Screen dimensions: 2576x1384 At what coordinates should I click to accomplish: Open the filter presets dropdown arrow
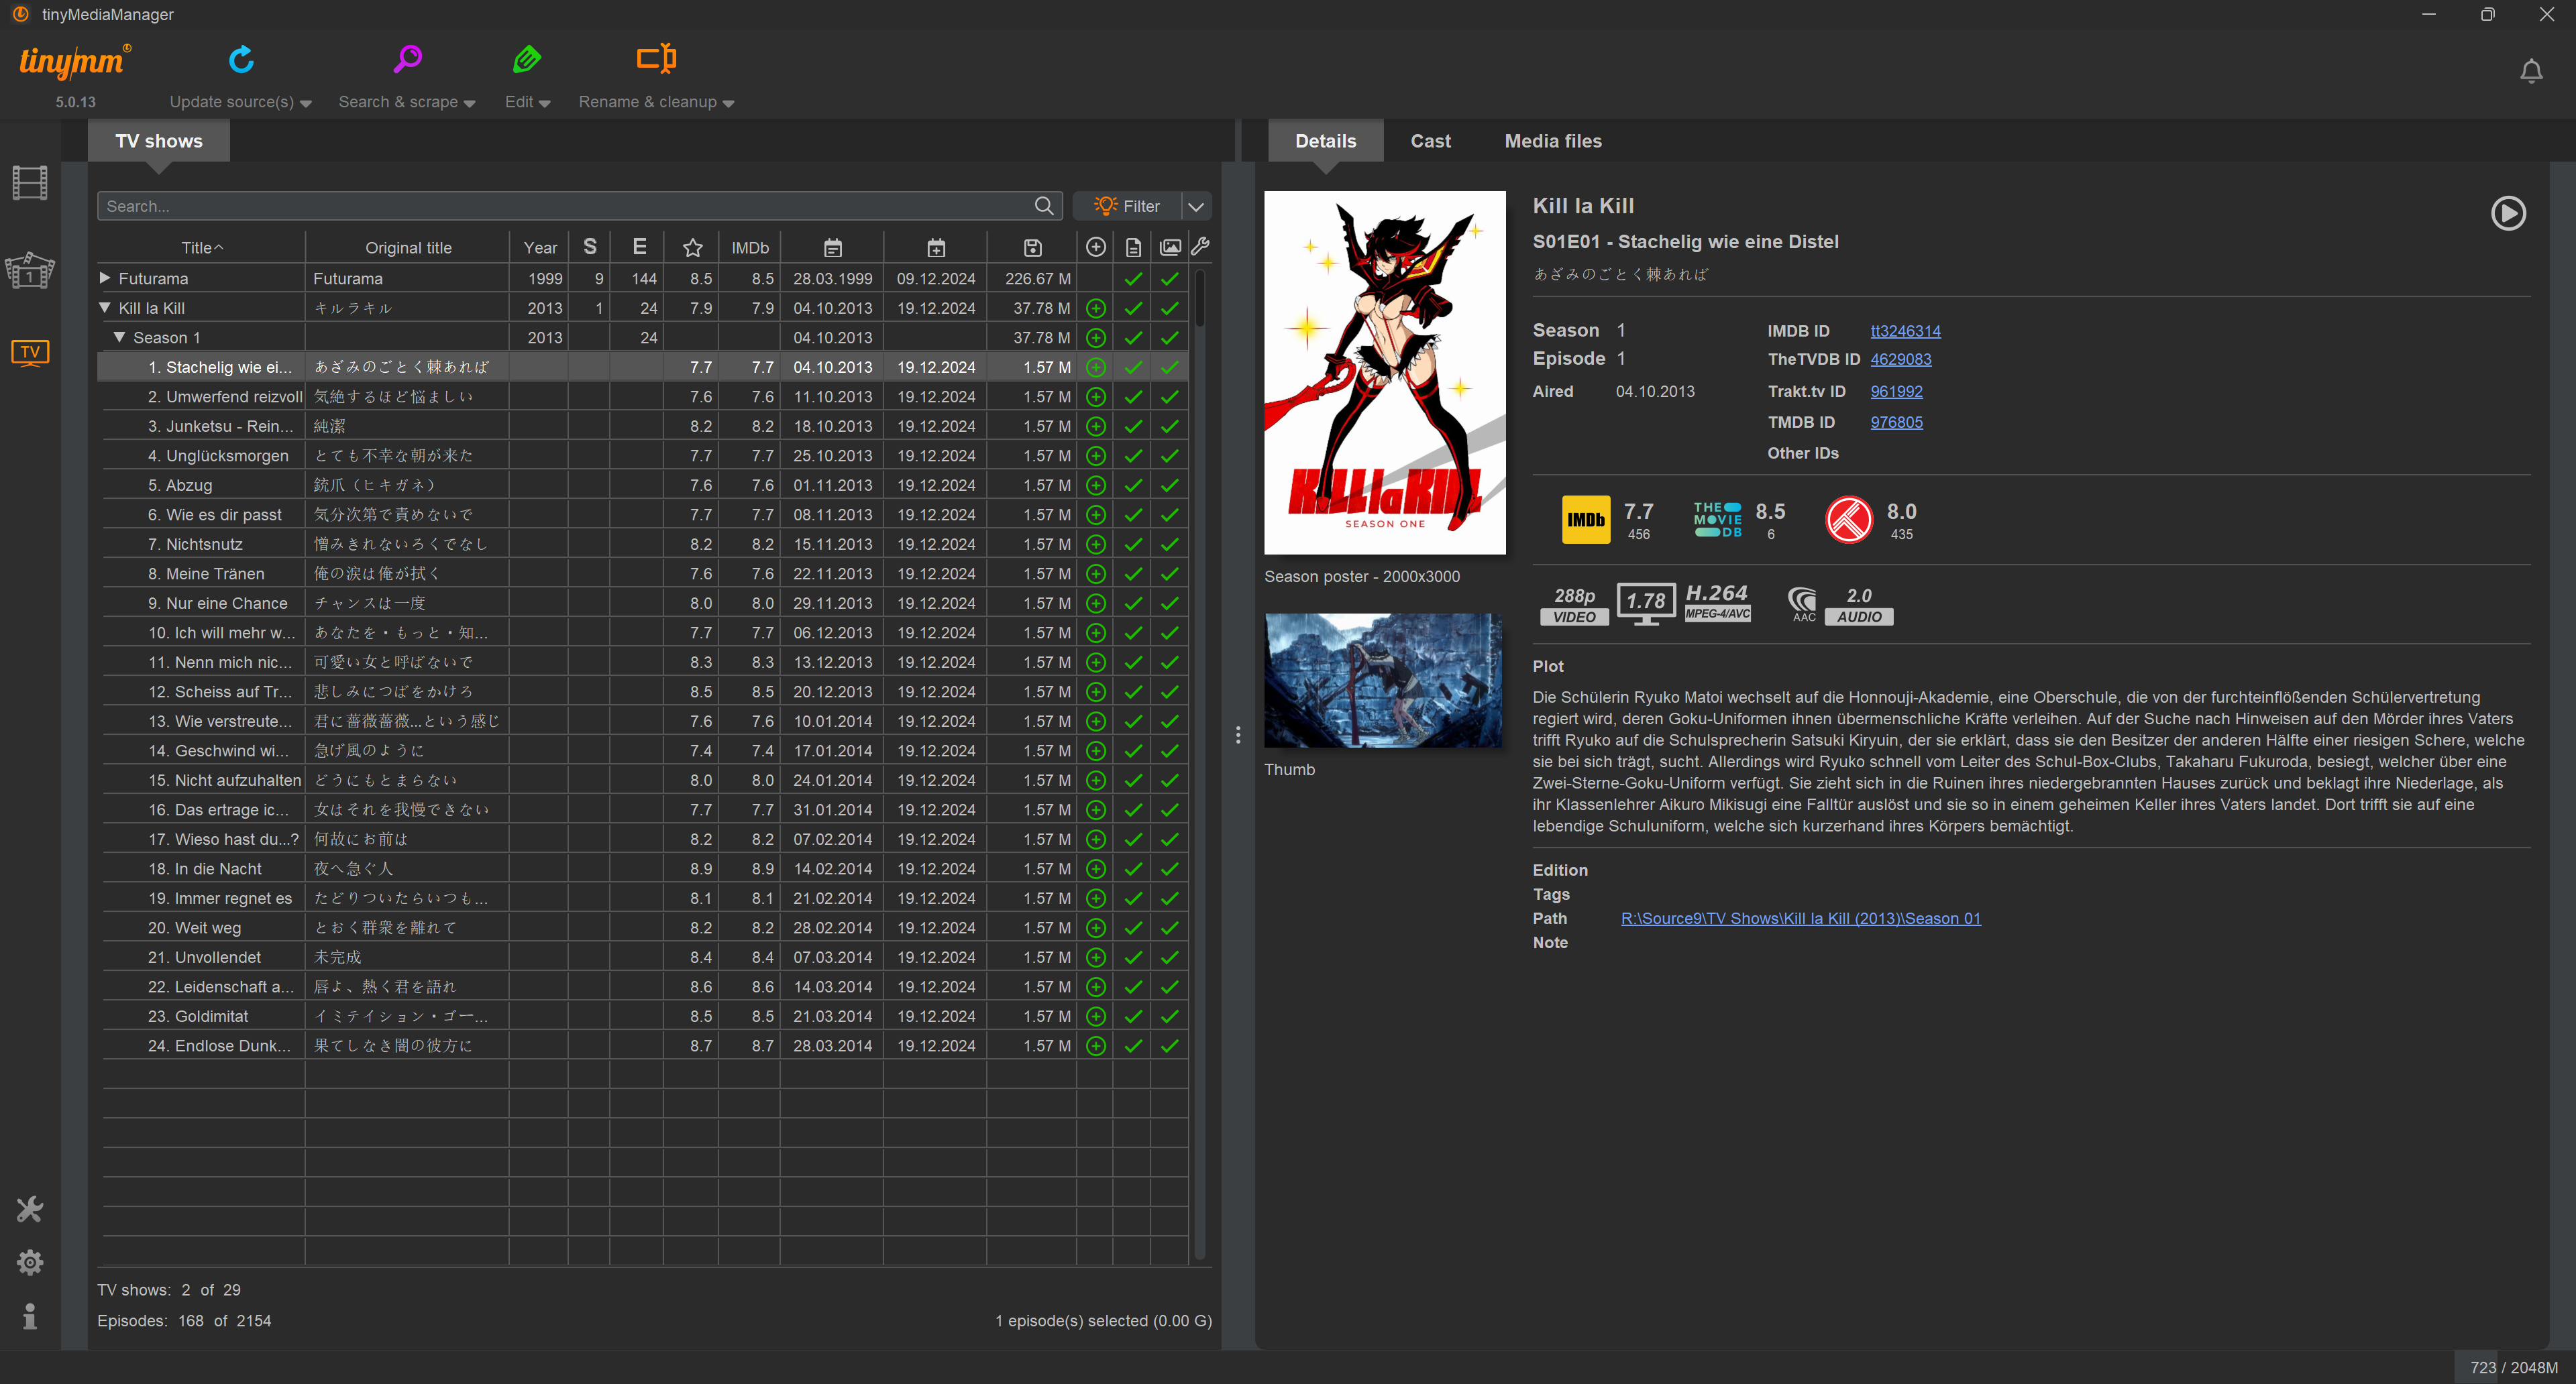point(1196,206)
